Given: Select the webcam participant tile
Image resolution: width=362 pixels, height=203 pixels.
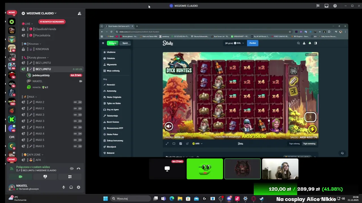Looking at the screenshot, I should click(x=280, y=169).
